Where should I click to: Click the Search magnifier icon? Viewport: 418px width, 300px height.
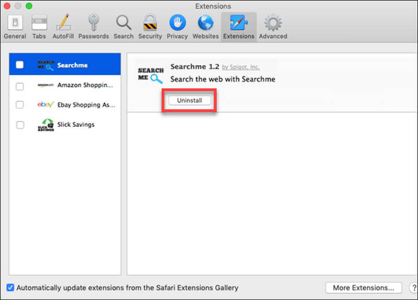[123, 27]
